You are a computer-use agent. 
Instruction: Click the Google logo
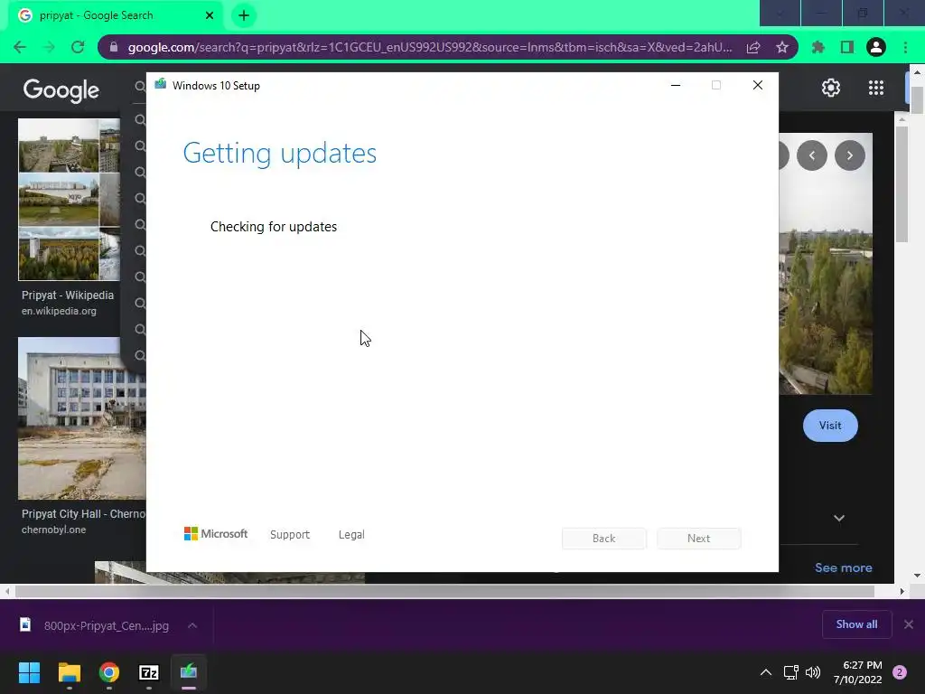(61, 90)
